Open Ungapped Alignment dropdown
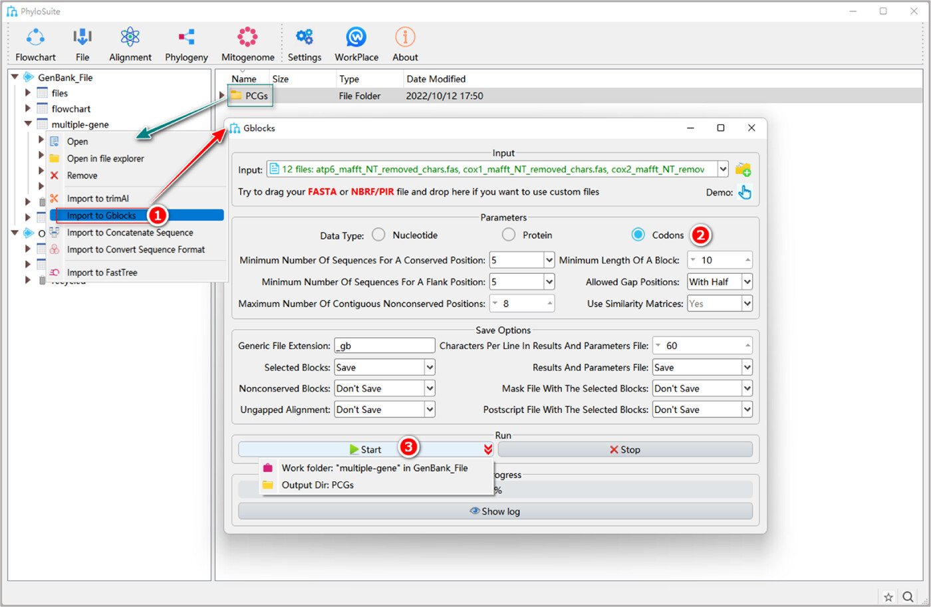Image resolution: width=931 pixels, height=607 pixels. tap(430, 410)
